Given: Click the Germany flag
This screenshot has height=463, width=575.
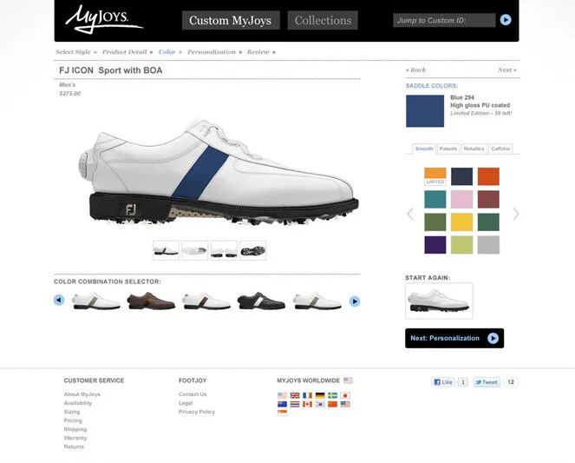Looking at the screenshot, I should pyautogui.click(x=320, y=395).
